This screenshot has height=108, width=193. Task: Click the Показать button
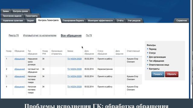click(x=158, y=74)
